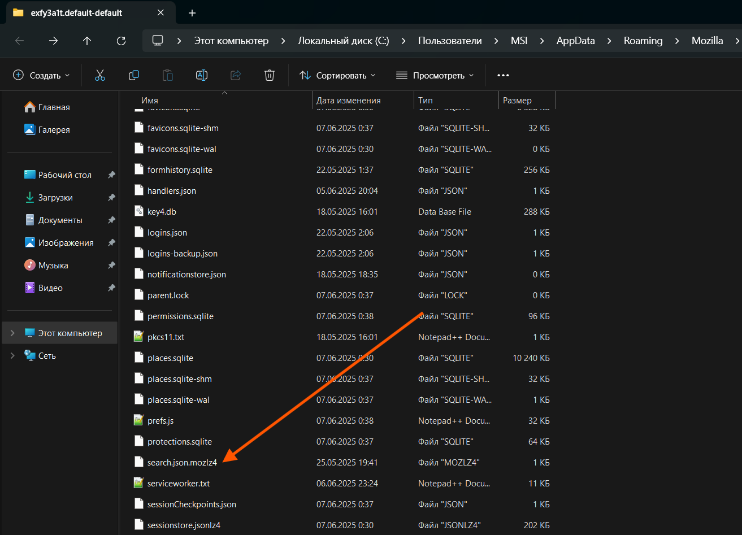The image size is (742, 535).
Task: Open the Создать dropdown menu
Action: pyautogui.click(x=42, y=75)
